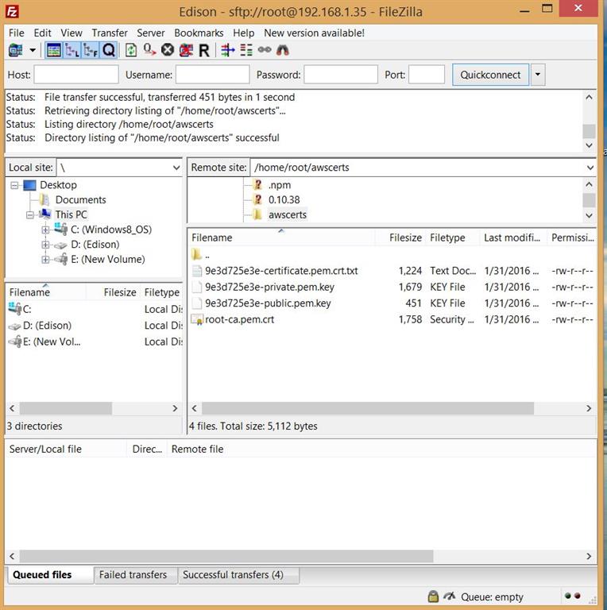Focus the Password input field
Screen dimensions: 607x610
click(341, 75)
